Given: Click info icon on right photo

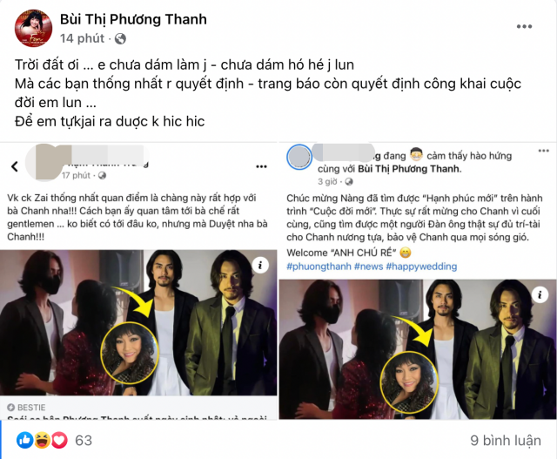Looking at the screenshot, I should coord(540,294).
